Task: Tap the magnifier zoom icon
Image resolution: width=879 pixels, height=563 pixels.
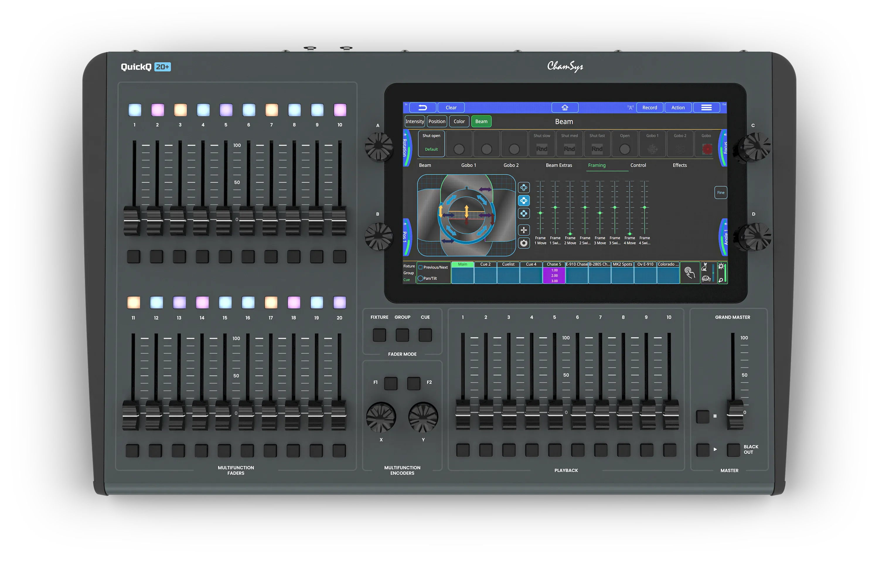Action: (x=721, y=280)
